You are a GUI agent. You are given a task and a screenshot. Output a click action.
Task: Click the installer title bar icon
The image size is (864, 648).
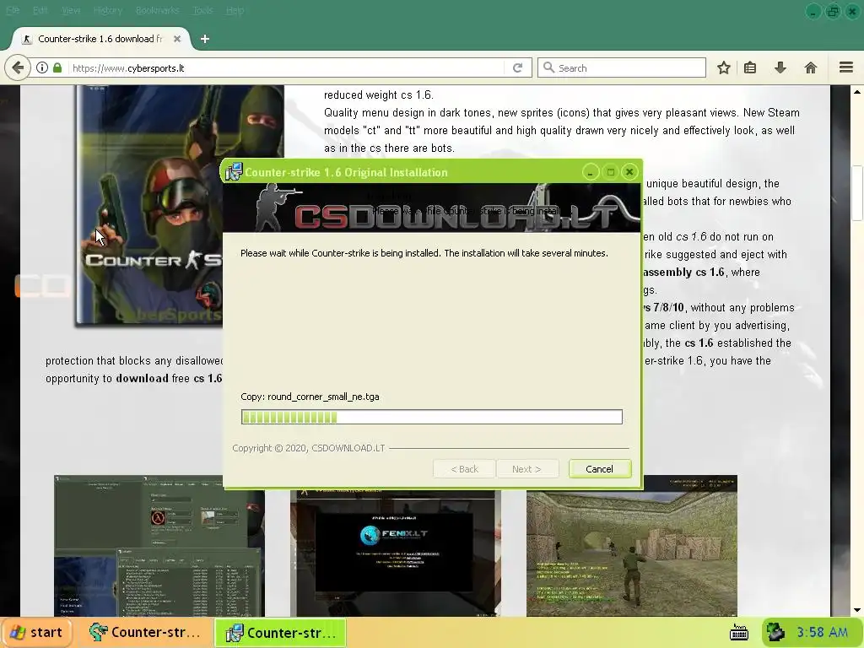pyautogui.click(x=234, y=172)
